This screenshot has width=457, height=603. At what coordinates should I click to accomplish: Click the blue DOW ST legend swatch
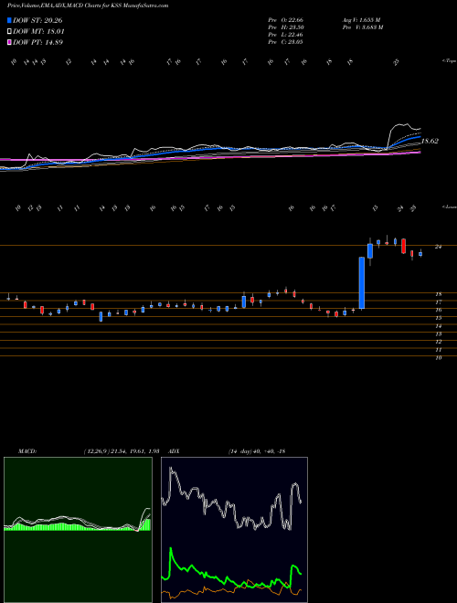[x=9, y=20]
